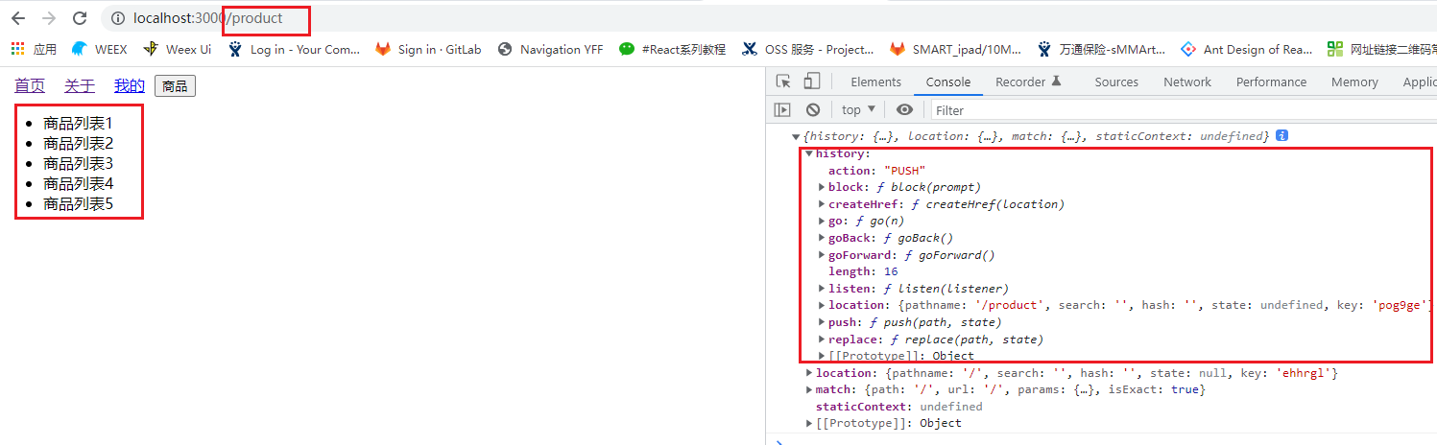Click the site info icon in address bar
This screenshot has height=445, width=1437.
118,18
